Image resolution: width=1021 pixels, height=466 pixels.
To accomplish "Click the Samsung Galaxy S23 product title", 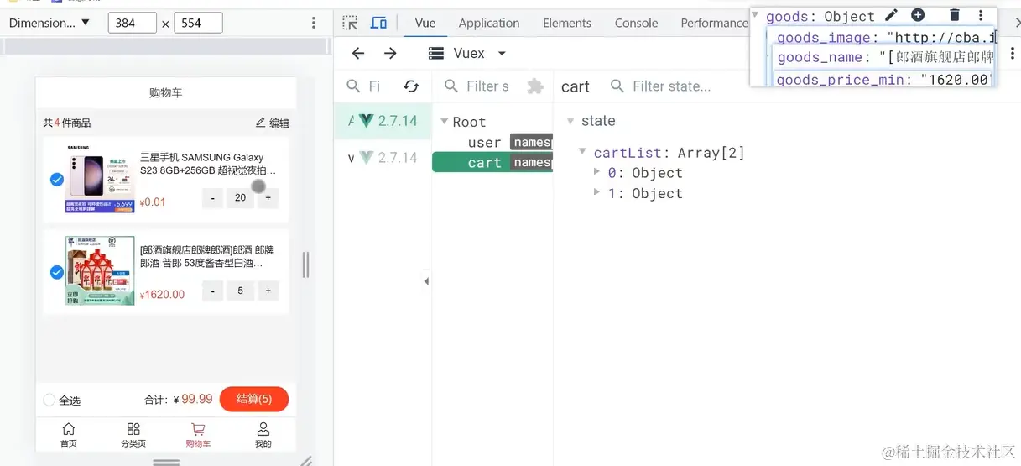I will coord(208,164).
